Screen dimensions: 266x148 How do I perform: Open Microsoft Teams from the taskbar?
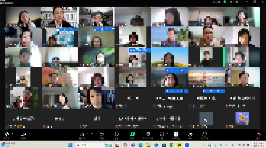[x=133, y=145]
